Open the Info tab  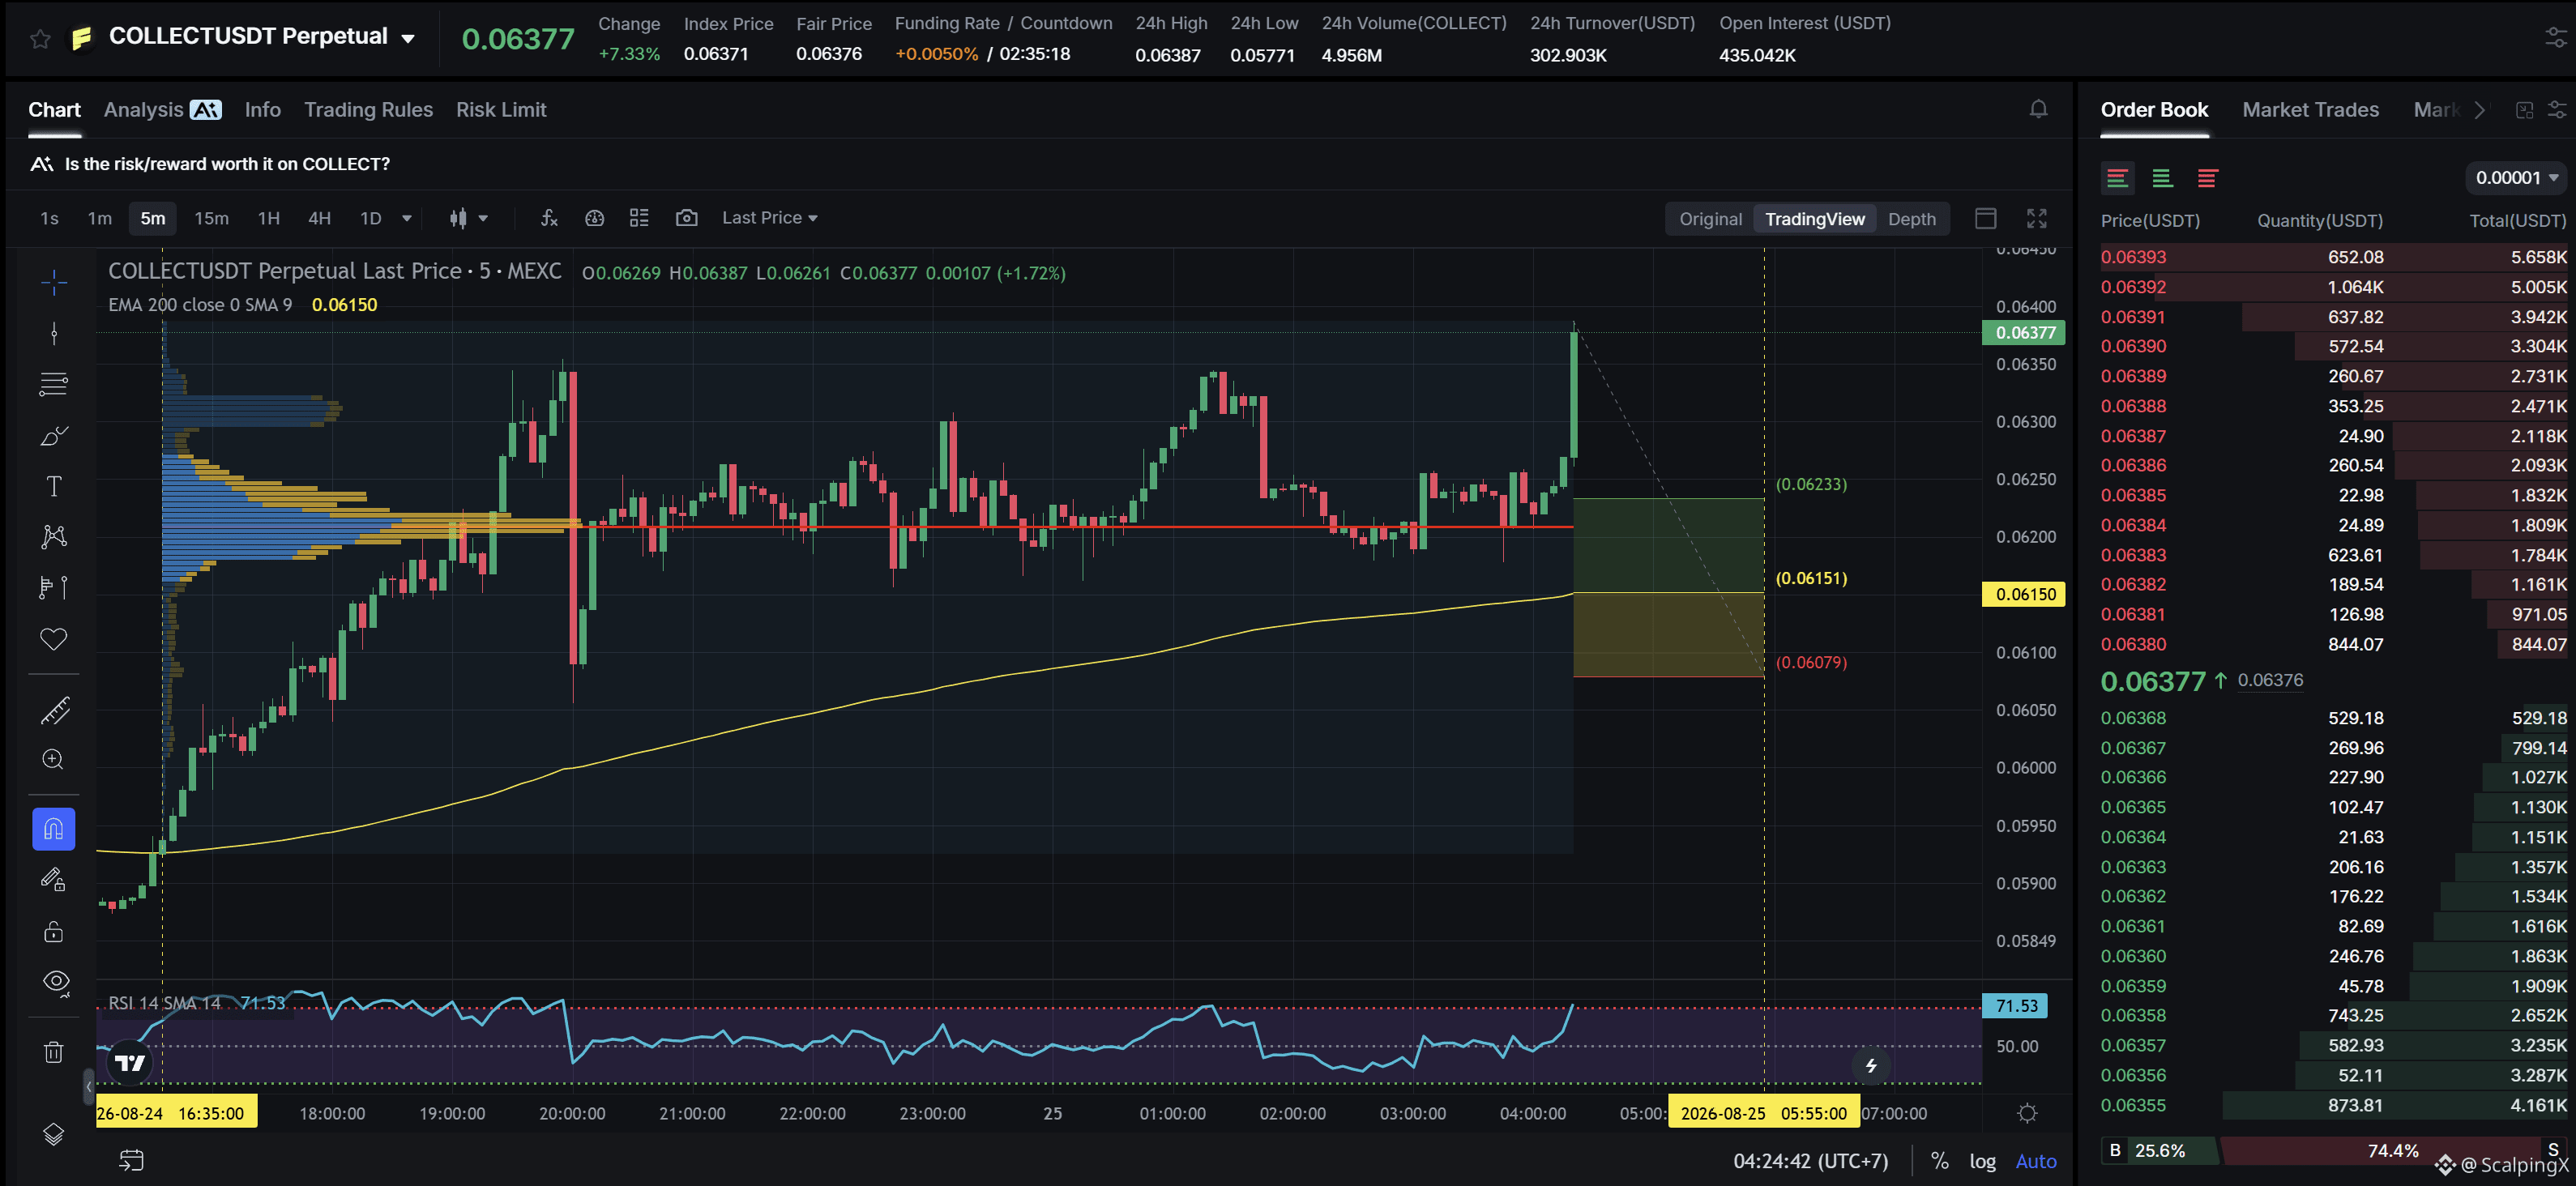[262, 110]
